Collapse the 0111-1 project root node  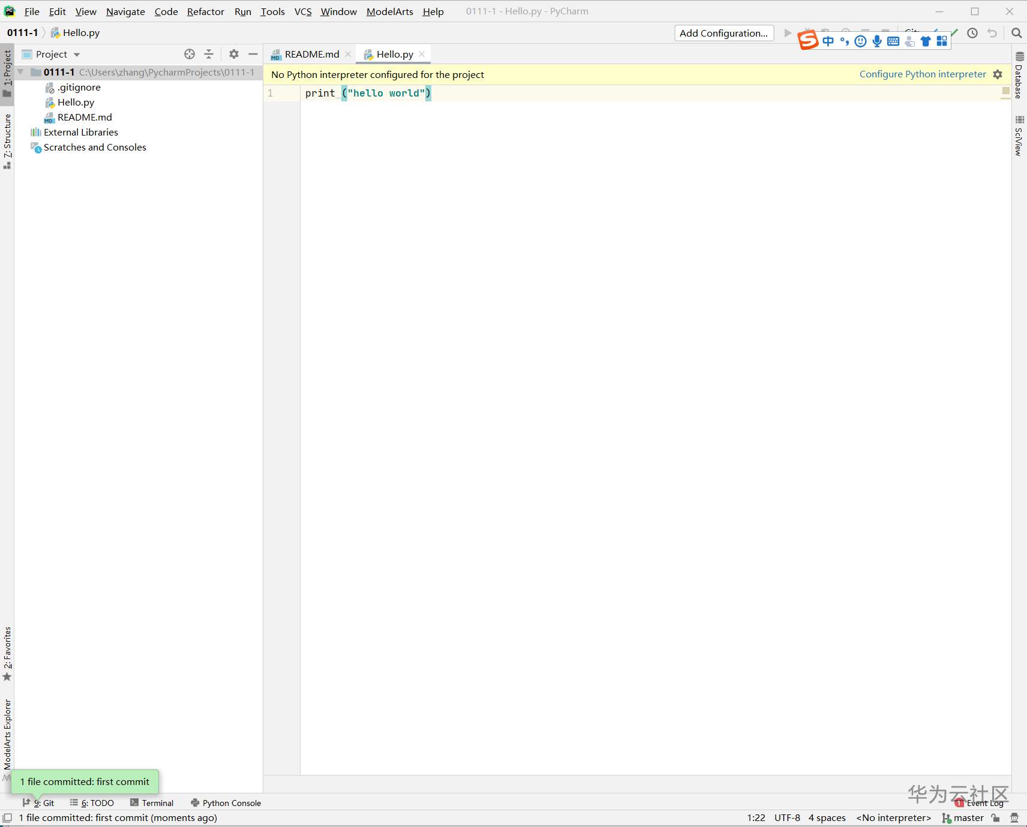point(21,72)
